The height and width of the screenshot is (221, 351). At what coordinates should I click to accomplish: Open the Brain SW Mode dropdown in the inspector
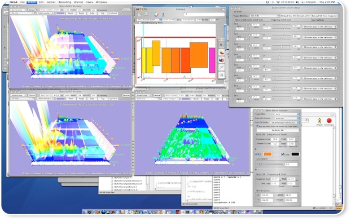coord(285,122)
